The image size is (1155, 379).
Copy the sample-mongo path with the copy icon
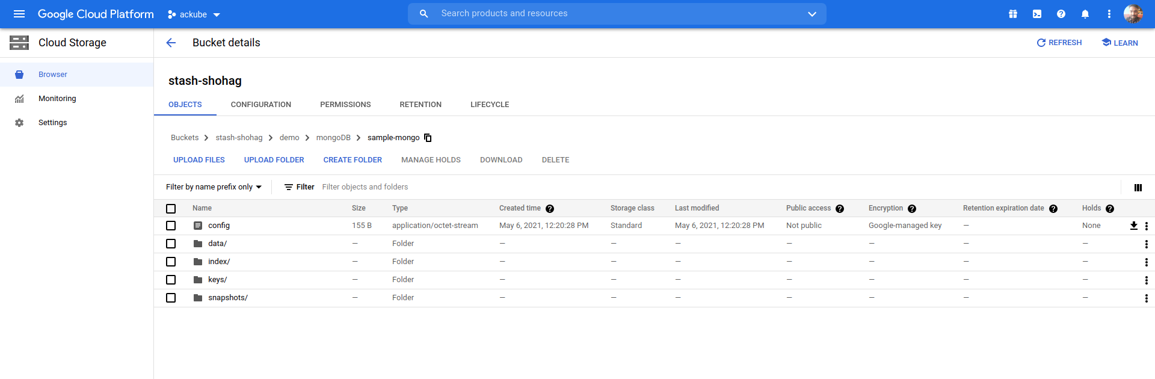428,138
